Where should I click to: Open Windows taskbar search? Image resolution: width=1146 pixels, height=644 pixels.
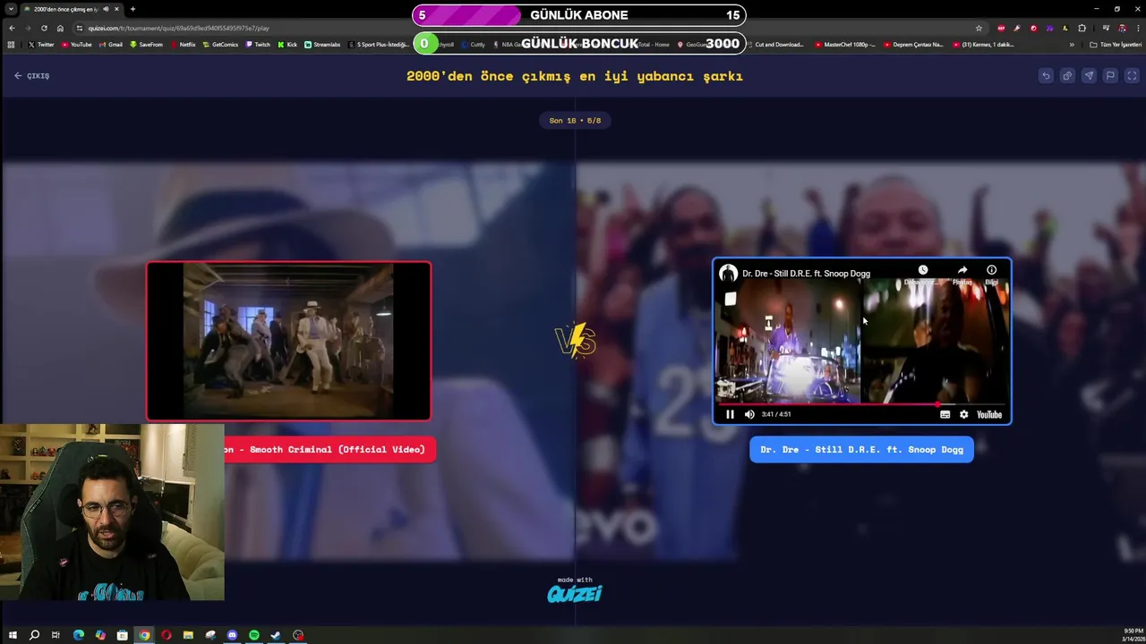click(34, 635)
